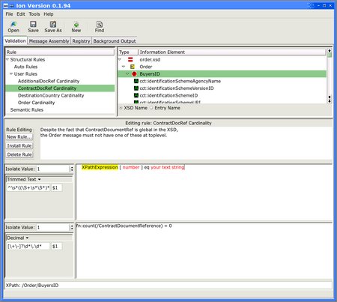This screenshot has width=337, height=302.
Task: Adjust the lower Isolate Value stepper
Action: click(72, 227)
